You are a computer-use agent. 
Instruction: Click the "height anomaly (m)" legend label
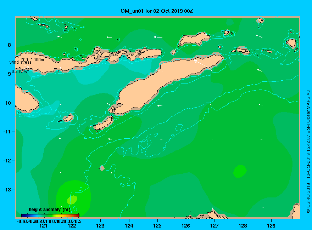pos(50,209)
